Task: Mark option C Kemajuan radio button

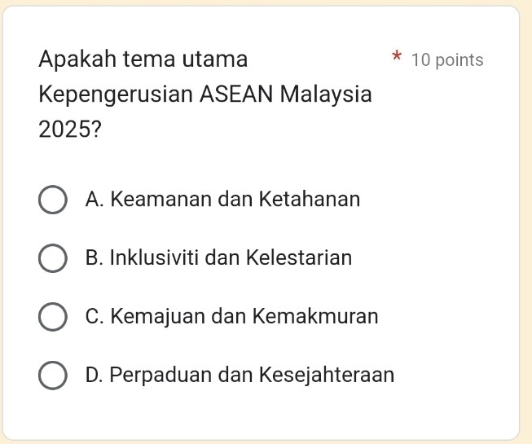Action: pos(53,319)
